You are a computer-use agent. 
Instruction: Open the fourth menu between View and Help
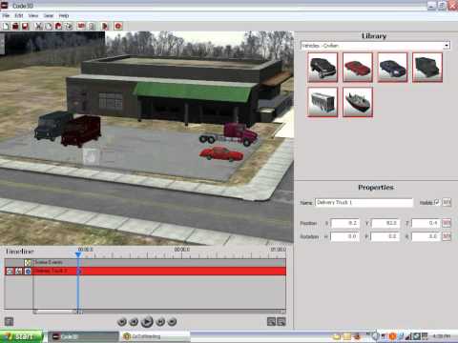(x=49, y=15)
